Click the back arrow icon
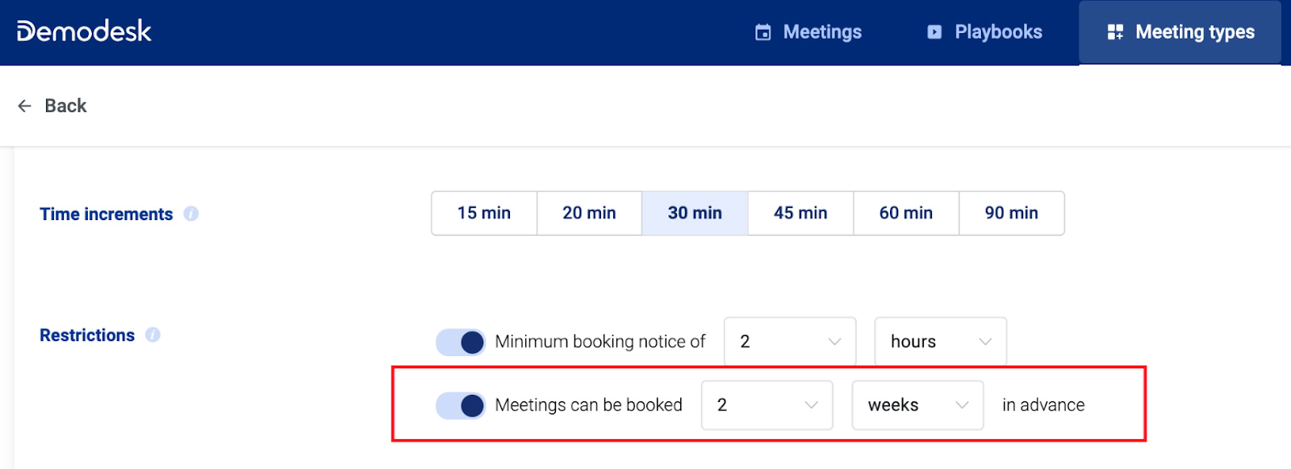1291x469 pixels. coord(24,106)
